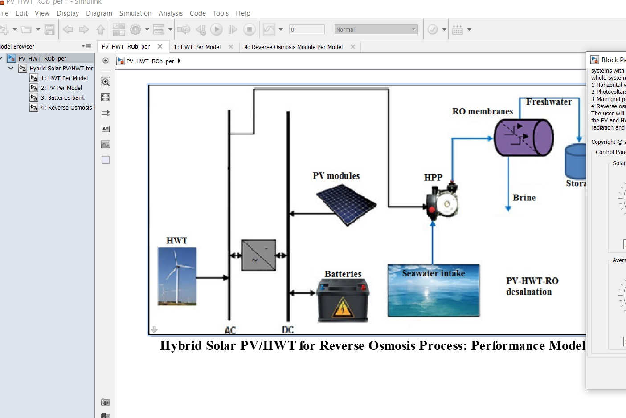
Task: Insert an image annotation from the palette
Action: coord(105,144)
